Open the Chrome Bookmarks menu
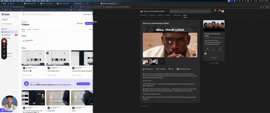 point(28,1)
